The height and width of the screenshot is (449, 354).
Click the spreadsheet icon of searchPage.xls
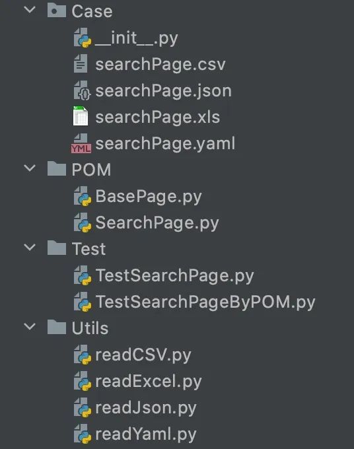pos(81,116)
